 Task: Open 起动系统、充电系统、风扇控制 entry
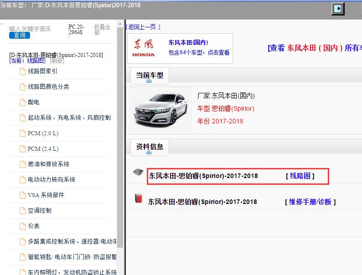[69, 117]
